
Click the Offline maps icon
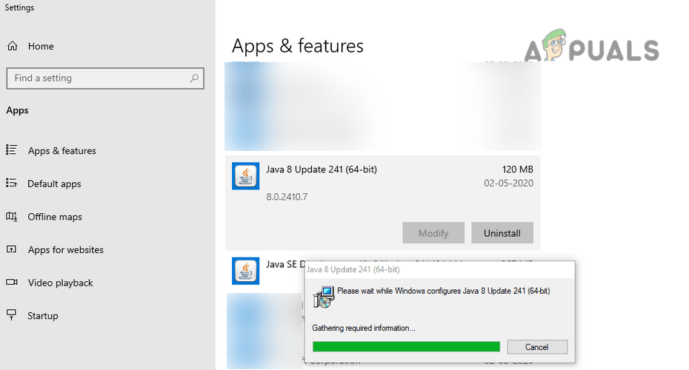tap(11, 216)
